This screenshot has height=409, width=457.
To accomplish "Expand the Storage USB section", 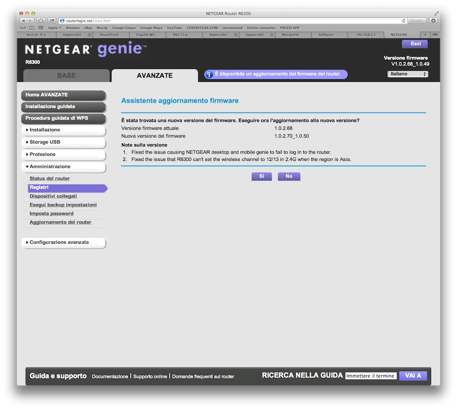I will pyautogui.click(x=63, y=142).
